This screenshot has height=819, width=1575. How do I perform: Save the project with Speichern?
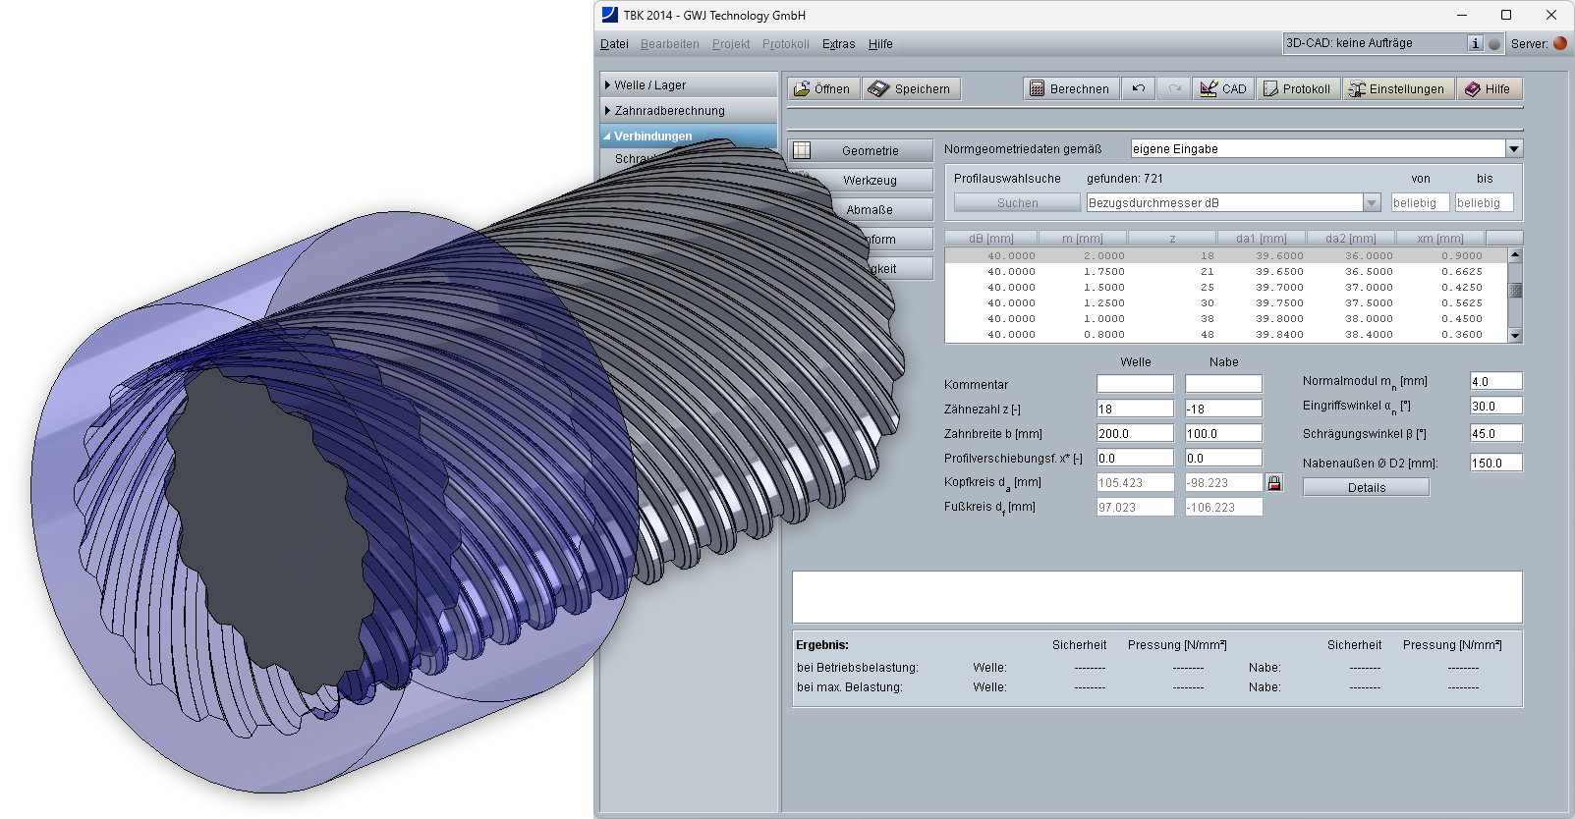tap(911, 89)
